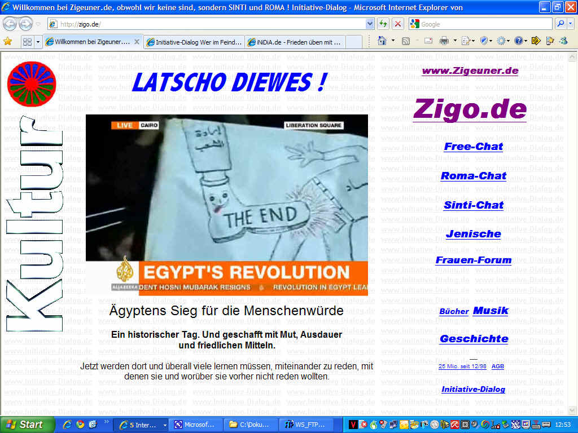Click the RSS feeds icon
Screen dimensions: 578x433
point(405,41)
